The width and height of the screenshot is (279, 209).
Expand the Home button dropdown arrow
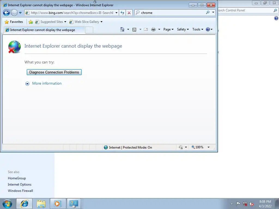pyautogui.click(x=128, y=29)
